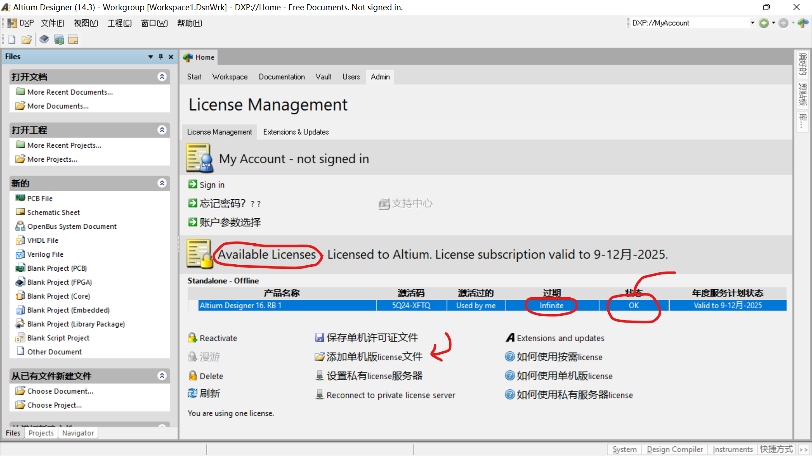
Task: Open the 工程(C) menu
Action: (x=120, y=23)
